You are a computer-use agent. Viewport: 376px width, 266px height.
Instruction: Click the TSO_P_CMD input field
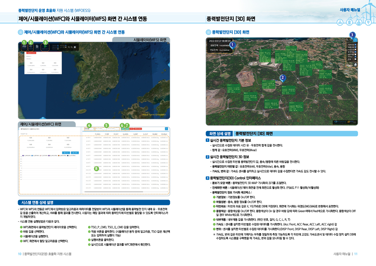pos(104,129)
